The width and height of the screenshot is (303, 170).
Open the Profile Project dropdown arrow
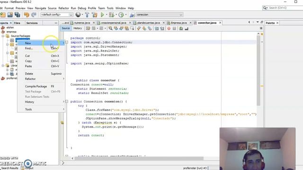(x=126, y=15)
